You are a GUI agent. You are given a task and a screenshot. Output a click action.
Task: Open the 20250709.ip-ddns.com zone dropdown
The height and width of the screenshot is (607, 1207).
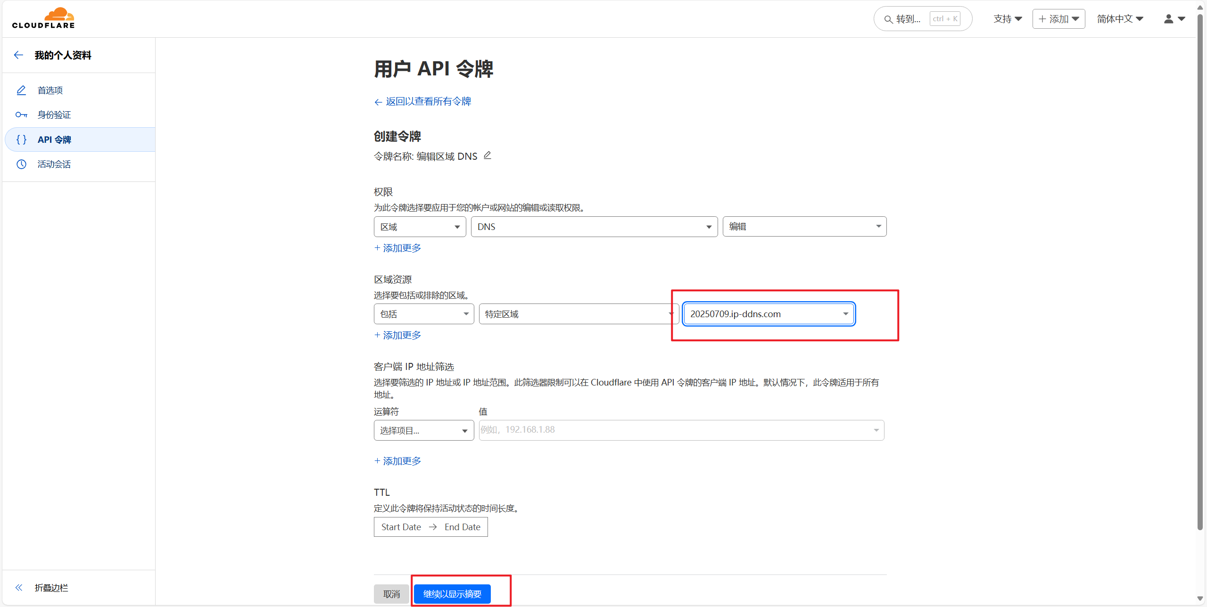pyautogui.click(x=769, y=314)
